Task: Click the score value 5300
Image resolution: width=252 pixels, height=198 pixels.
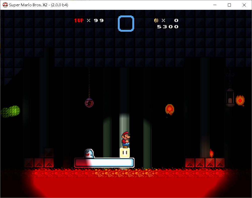Action: coord(168,27)
